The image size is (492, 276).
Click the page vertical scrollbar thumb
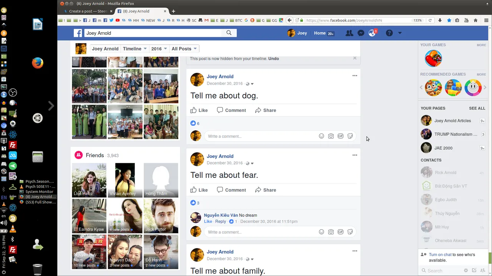point(490,259)
